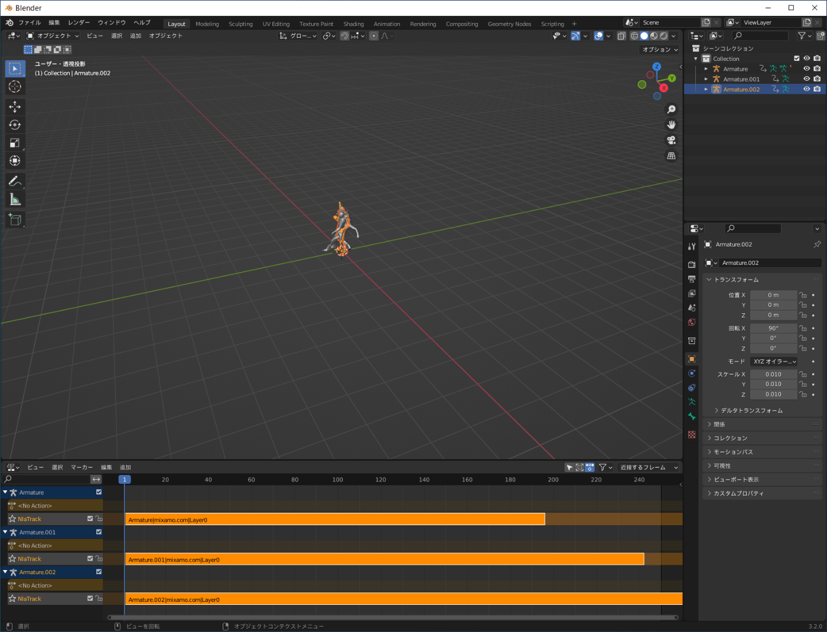Expand the ビューポート表示 panel

click(x=762, y=480)
